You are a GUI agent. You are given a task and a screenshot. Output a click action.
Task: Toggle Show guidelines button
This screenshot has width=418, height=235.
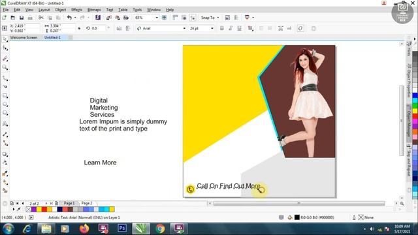pos(193,18)
